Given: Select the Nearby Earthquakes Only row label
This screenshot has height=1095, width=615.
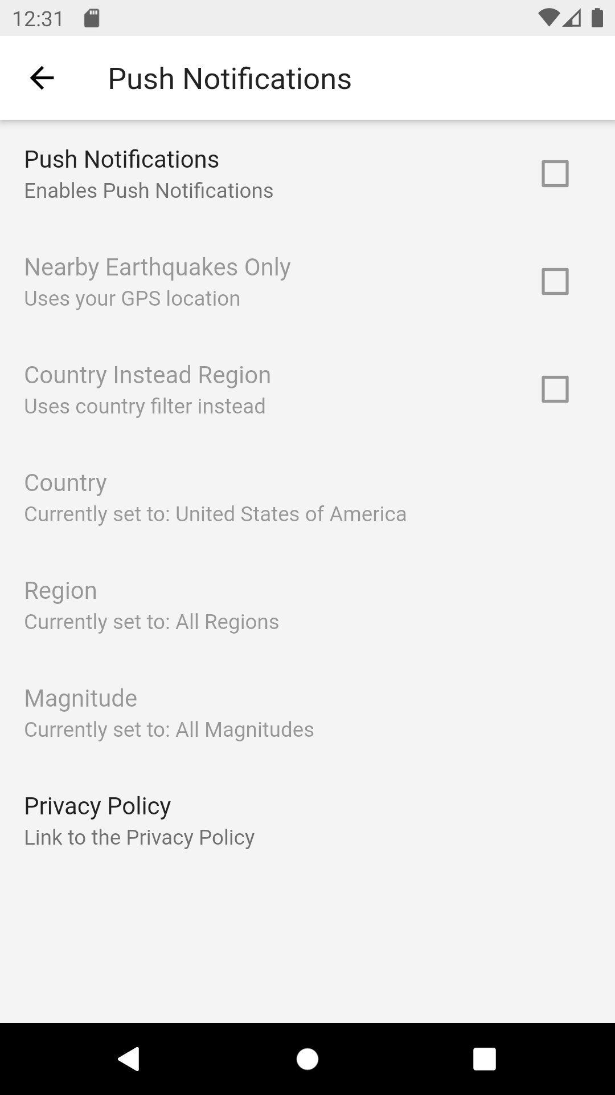Looking at the screenshot, I should 158,267.
